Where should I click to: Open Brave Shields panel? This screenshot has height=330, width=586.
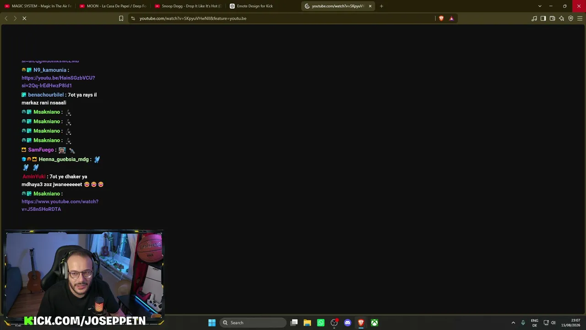pos(441,18)
